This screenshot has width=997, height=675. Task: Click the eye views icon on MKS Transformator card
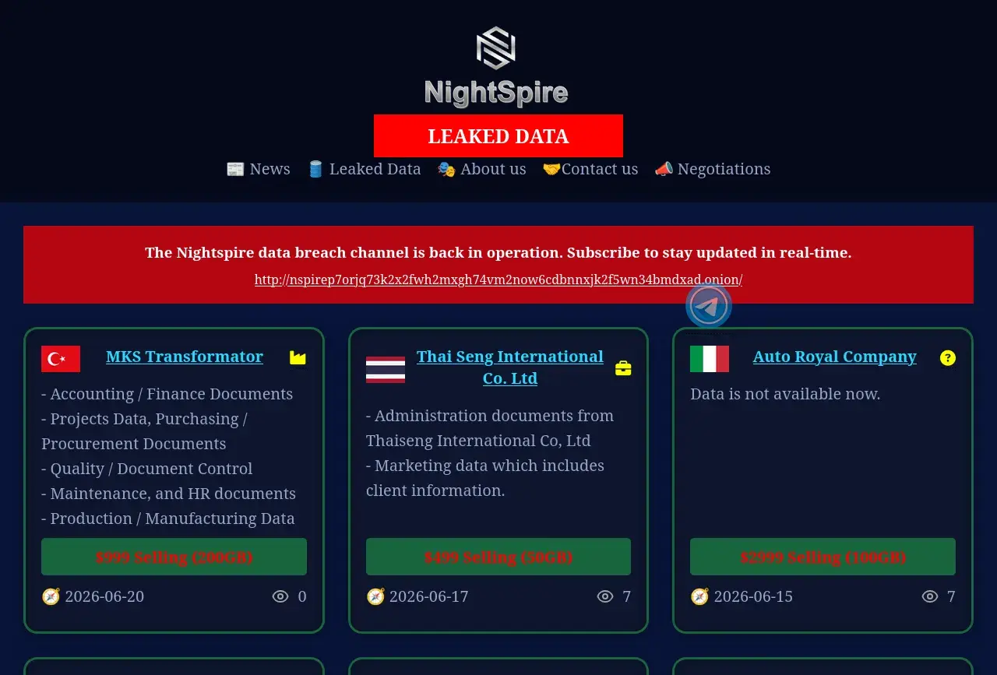click(x=280, y=596)
